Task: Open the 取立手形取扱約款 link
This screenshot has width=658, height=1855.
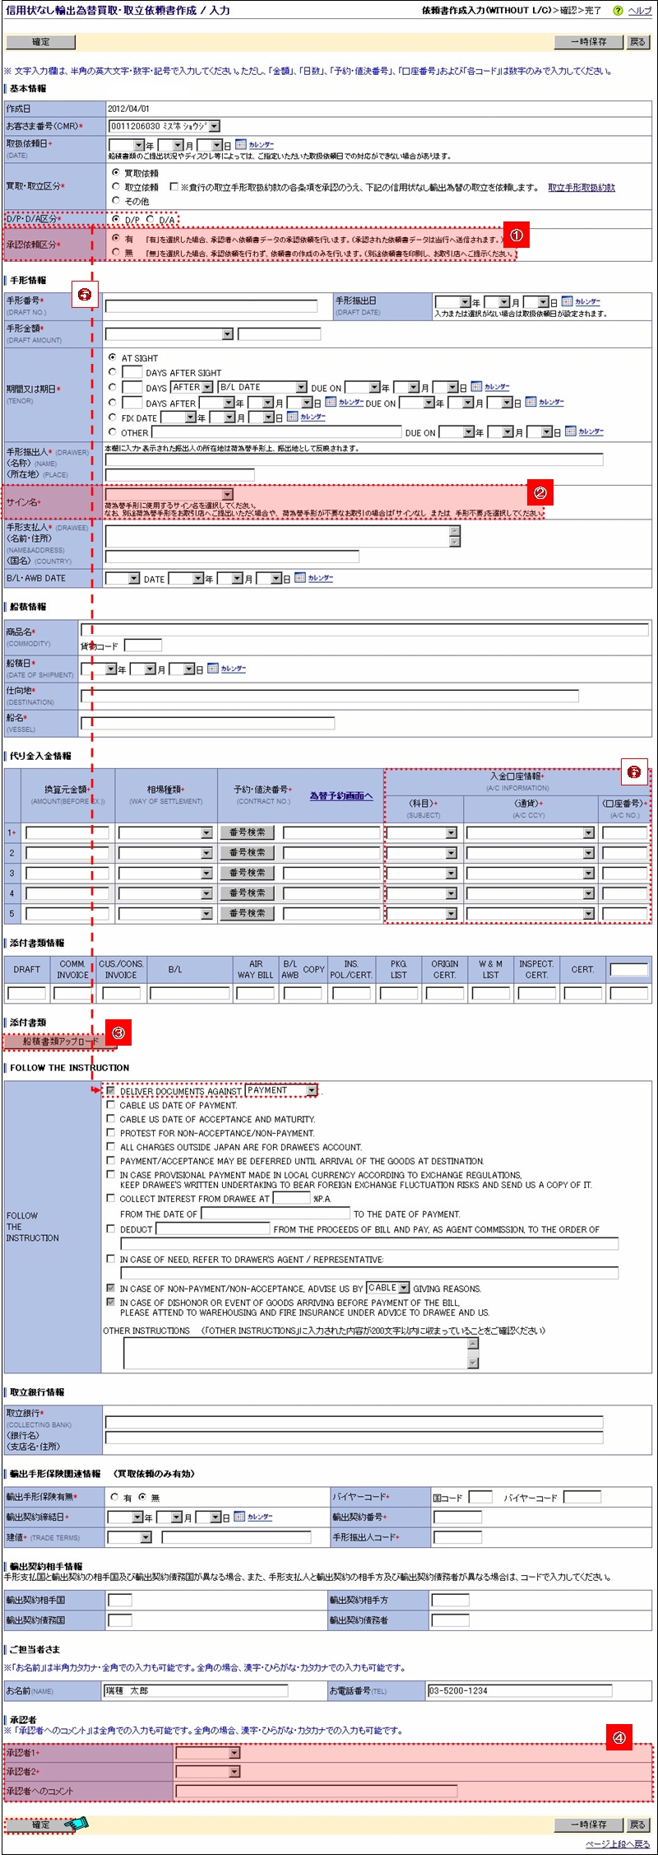Action: click(582, 188)
